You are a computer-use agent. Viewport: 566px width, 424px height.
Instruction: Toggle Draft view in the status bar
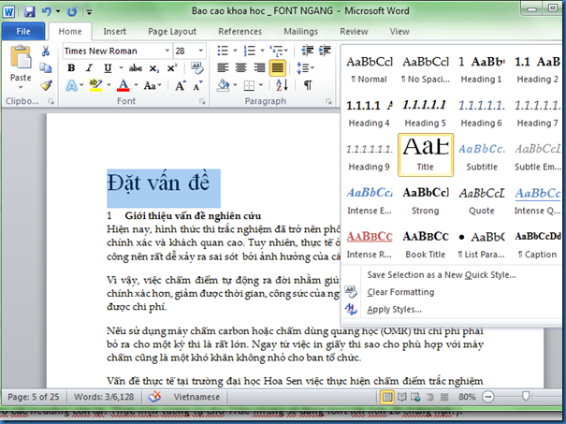[444, 397]
